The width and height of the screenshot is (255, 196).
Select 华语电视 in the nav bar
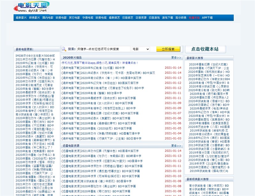click(x=88, y=18)
